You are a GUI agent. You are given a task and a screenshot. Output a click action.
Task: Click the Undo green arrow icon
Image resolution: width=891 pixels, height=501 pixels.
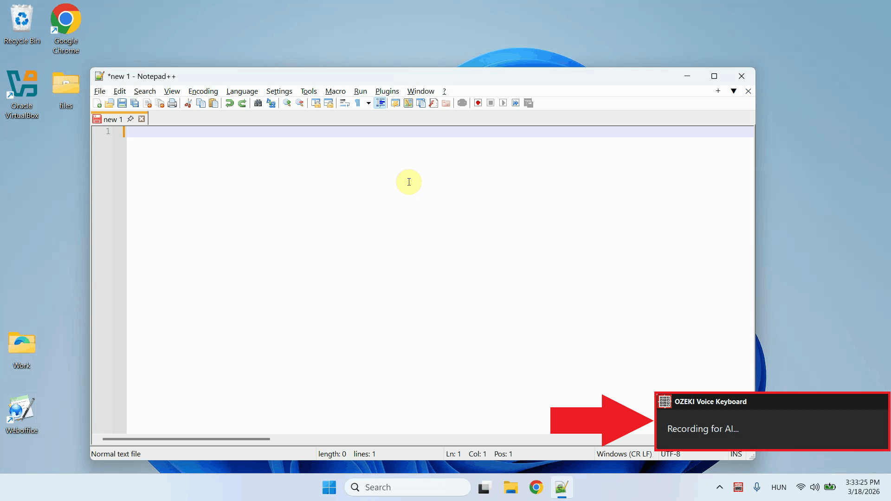click(229, 103)
